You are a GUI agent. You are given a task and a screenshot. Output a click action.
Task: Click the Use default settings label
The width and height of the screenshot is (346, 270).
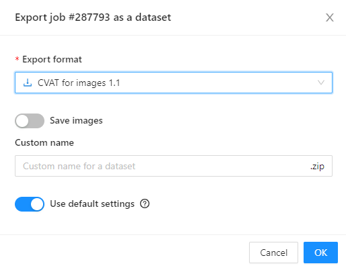[x=92, y=204]
